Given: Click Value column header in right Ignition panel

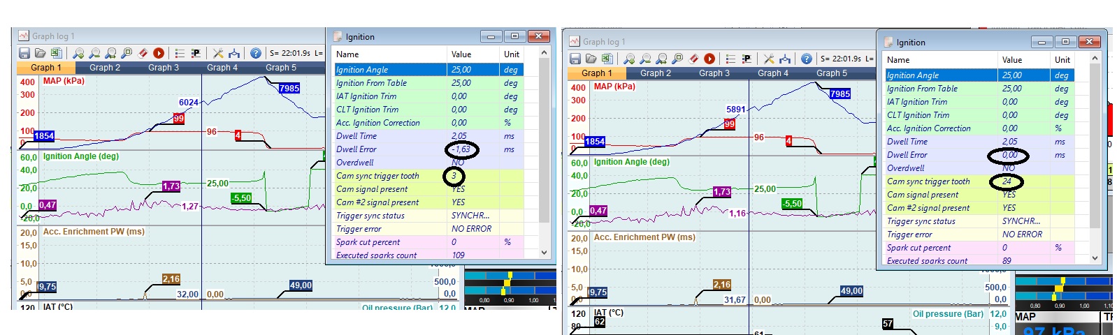Looking at the screenshot, I should tap(1011, 60).
